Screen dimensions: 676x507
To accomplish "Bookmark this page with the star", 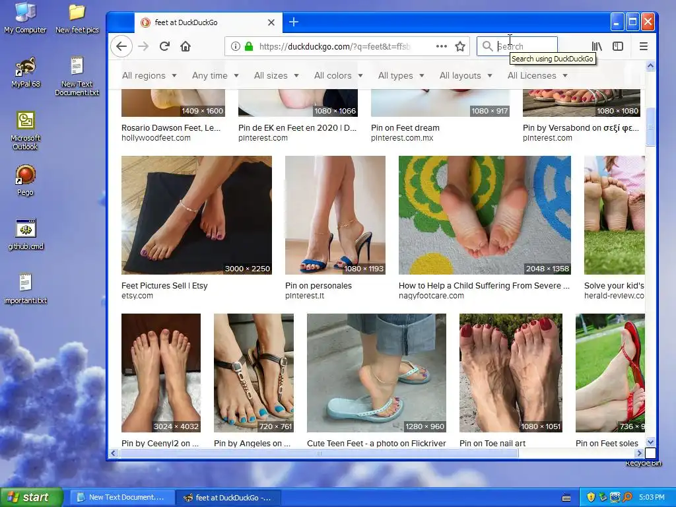I will 460,46.
